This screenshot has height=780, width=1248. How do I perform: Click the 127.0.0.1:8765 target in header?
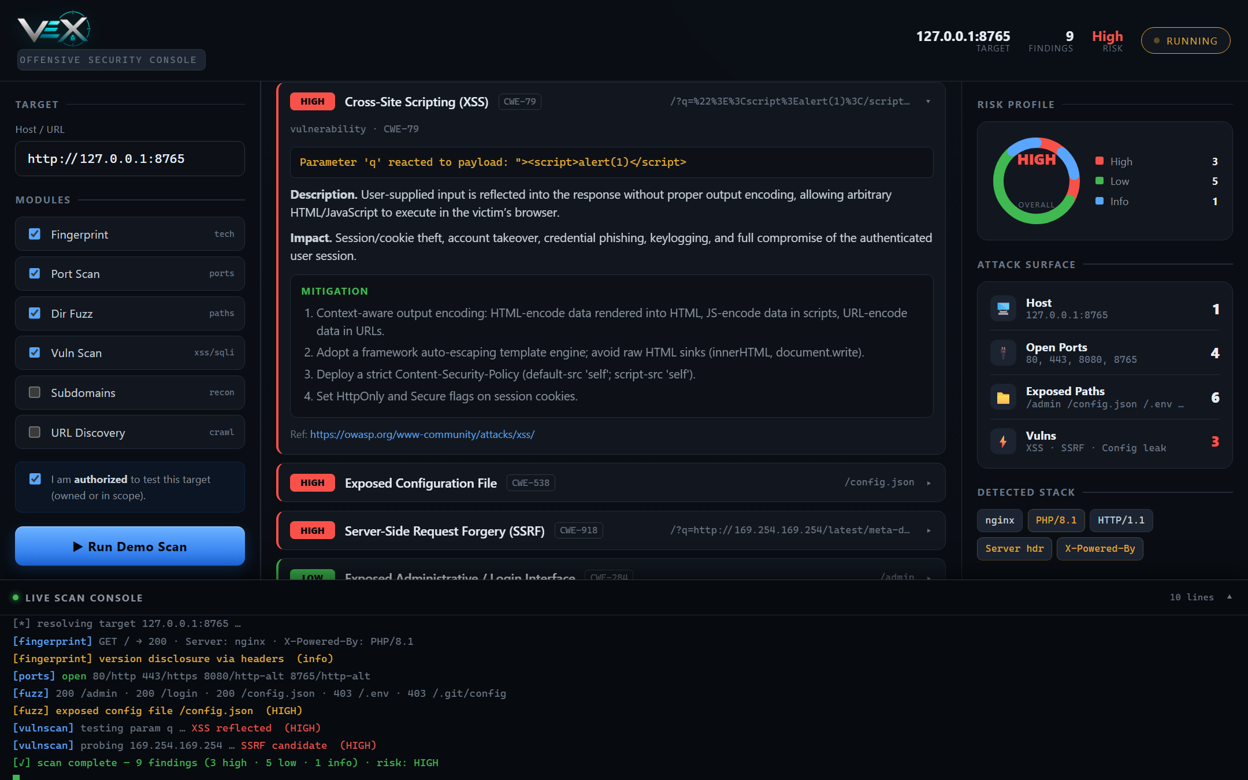(x=963, y=40)
